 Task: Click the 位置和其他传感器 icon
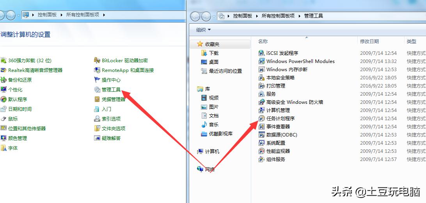(x=3, y=128)
